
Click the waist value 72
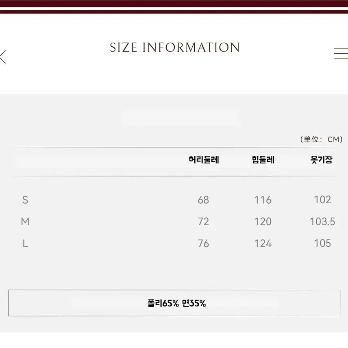tap(203, 222)
